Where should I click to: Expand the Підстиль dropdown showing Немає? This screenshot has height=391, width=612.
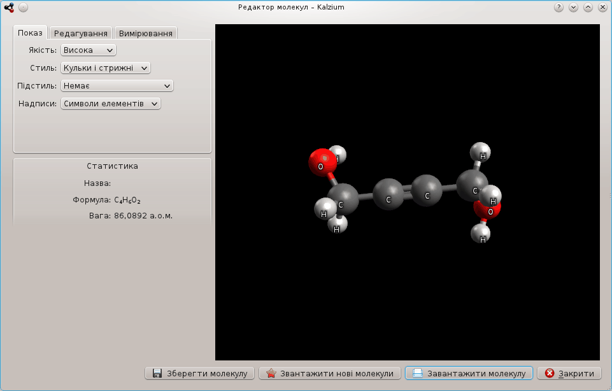tap(117, 86)
